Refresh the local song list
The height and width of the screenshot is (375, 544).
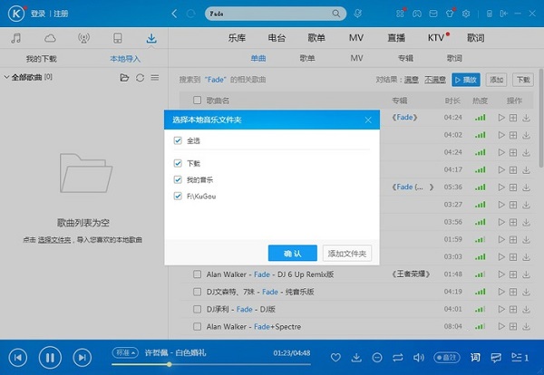[x=140, y=77]
